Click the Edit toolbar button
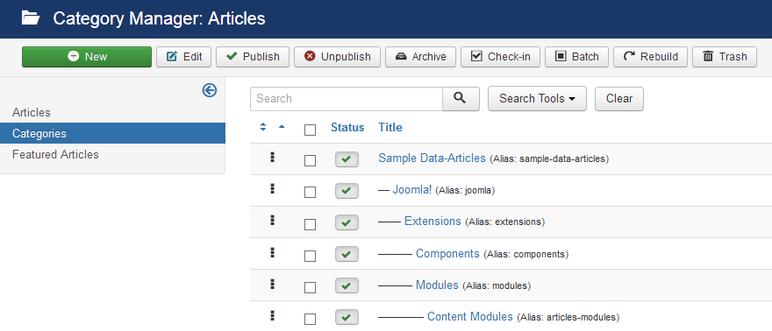 click(184, 57)
